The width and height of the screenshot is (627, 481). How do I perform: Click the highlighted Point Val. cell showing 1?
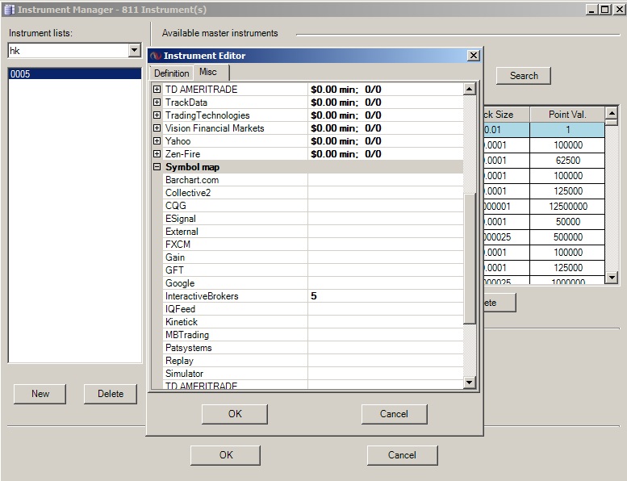pyautogui.click(x=567, y=130)
